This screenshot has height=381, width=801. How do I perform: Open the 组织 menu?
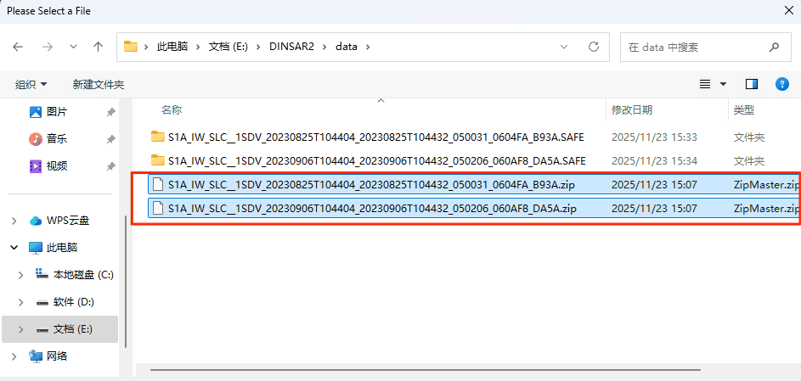coord(31,85)
